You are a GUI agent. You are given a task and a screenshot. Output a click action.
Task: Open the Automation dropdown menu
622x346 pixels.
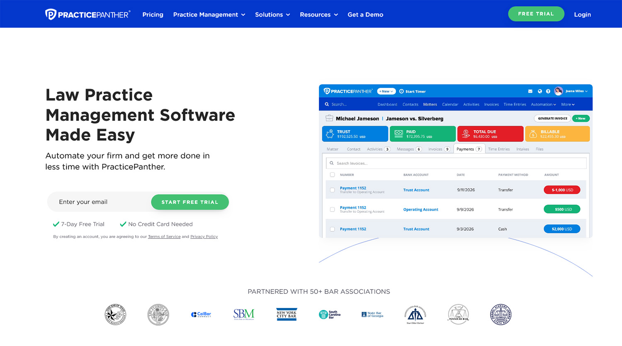pyautogui.click(x=543, y=104)
